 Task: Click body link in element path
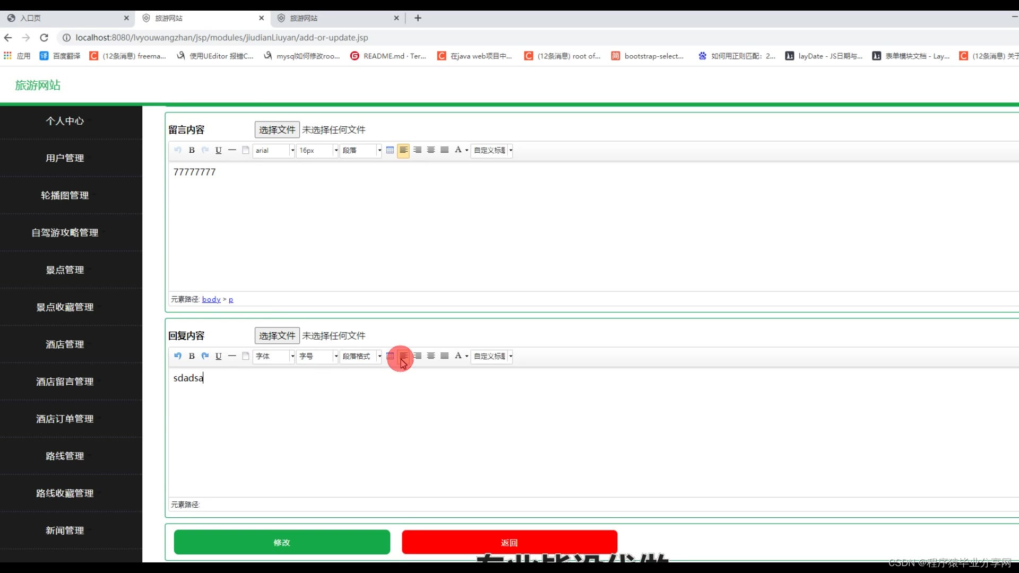(211, 299)
